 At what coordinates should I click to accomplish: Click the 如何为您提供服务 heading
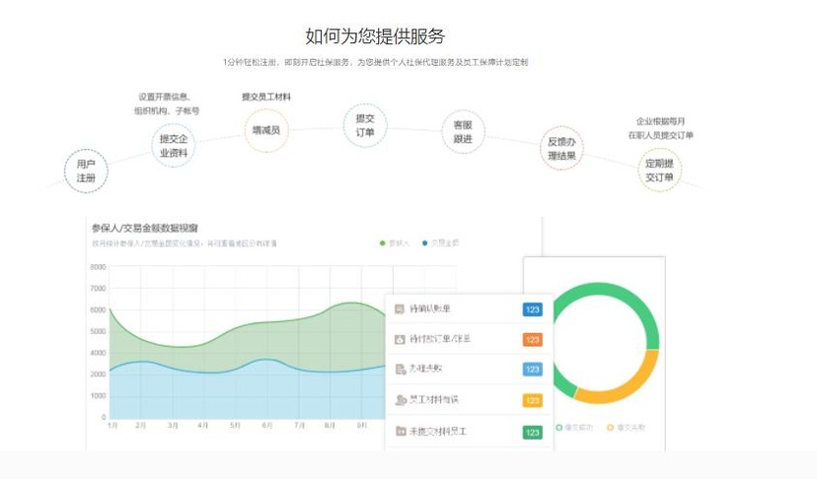375,35
